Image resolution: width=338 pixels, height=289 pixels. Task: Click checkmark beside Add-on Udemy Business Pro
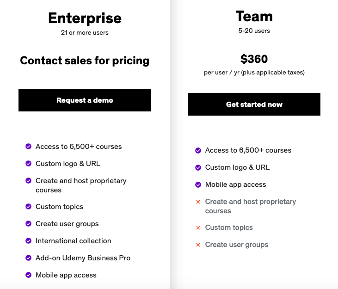(28, 258)
